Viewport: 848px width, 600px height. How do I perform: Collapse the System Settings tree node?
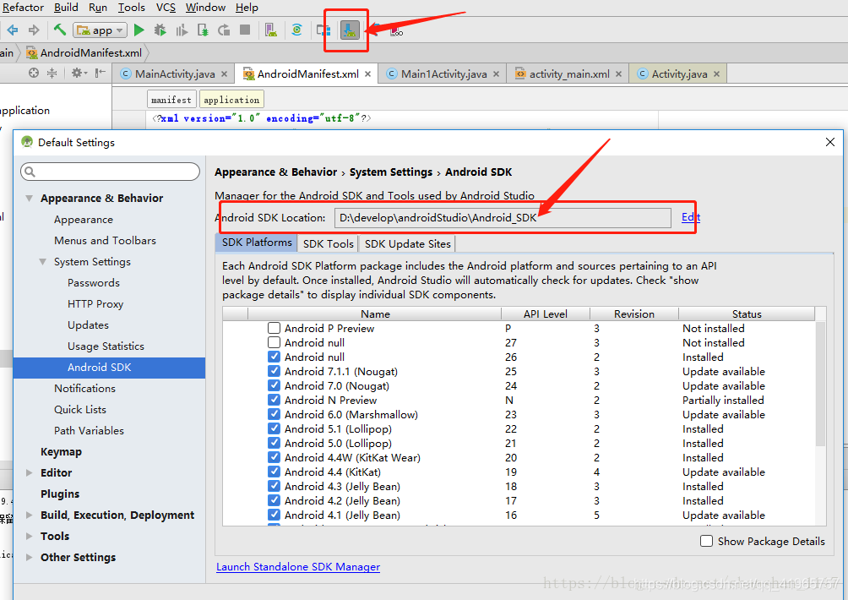point(43,262)
